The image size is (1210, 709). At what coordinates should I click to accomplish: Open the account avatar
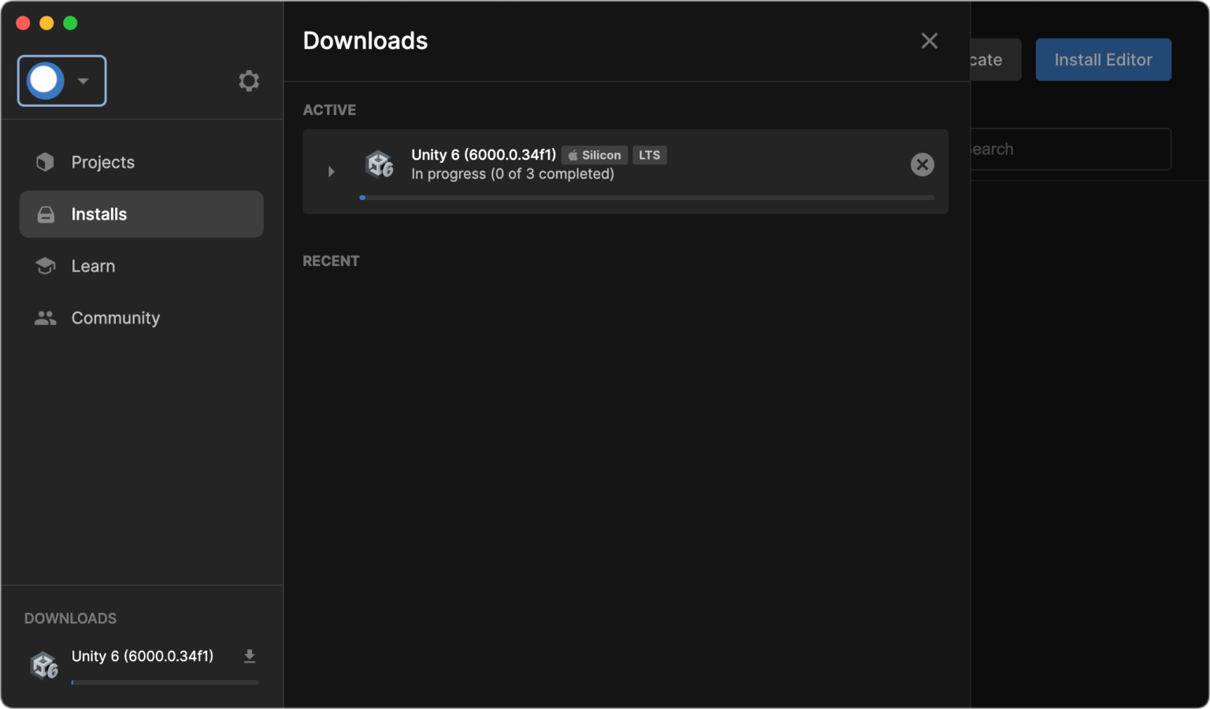click(x=44, y=80)
